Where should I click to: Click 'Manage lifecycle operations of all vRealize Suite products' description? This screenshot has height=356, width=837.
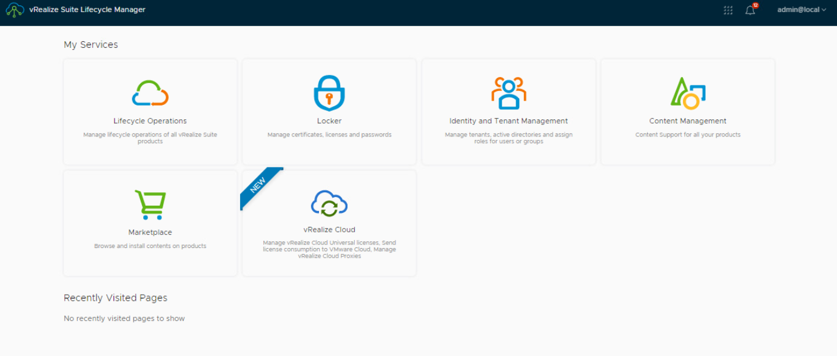click(150, 138)
